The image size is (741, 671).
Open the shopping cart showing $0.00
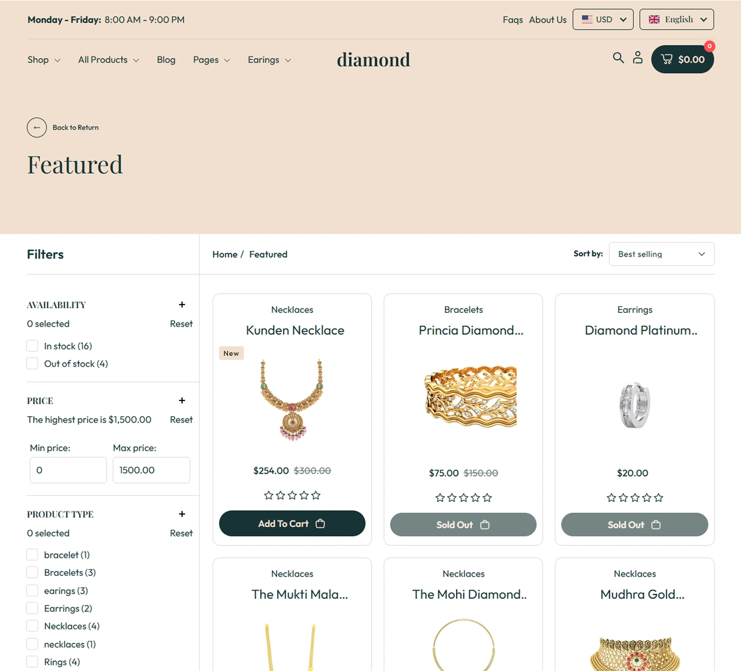[x=683, y=59]
